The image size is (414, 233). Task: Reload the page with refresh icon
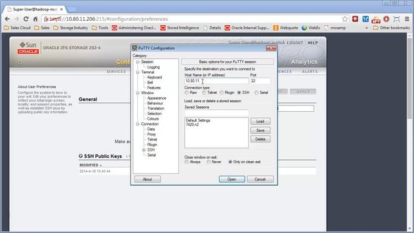[26, 19]
